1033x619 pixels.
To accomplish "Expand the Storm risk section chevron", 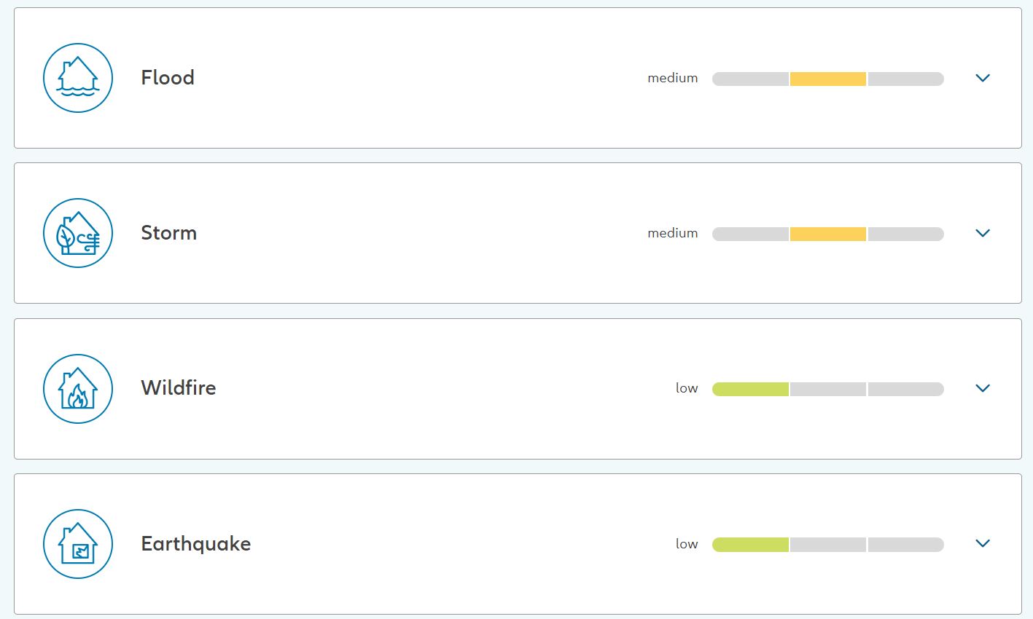I will 983,233.
